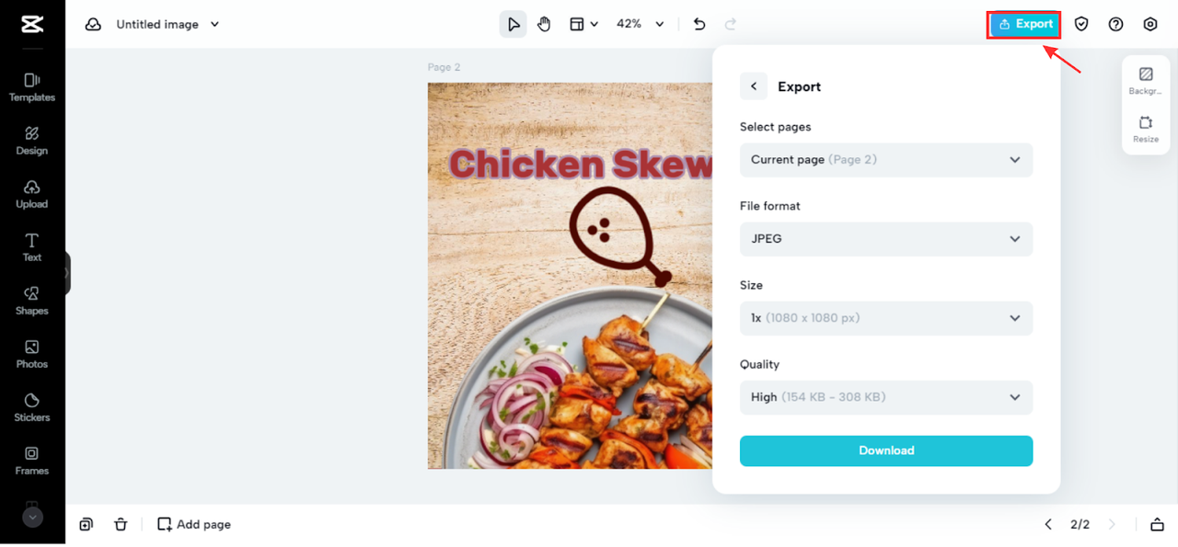Click the 2/2 page indicator
Screen dimensions: 1178x547
tap(1080, 524)
